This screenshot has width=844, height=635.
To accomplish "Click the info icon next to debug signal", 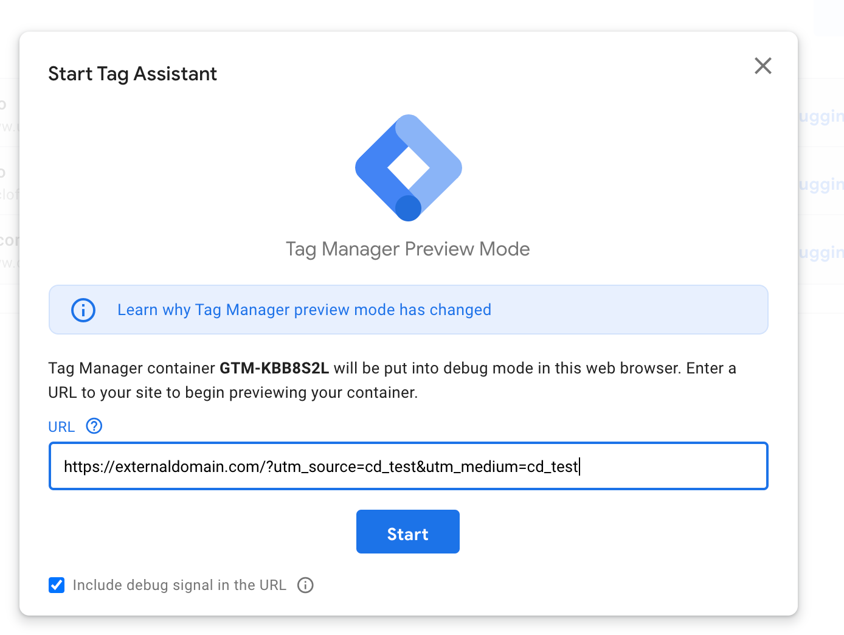I will coord(305,585).
